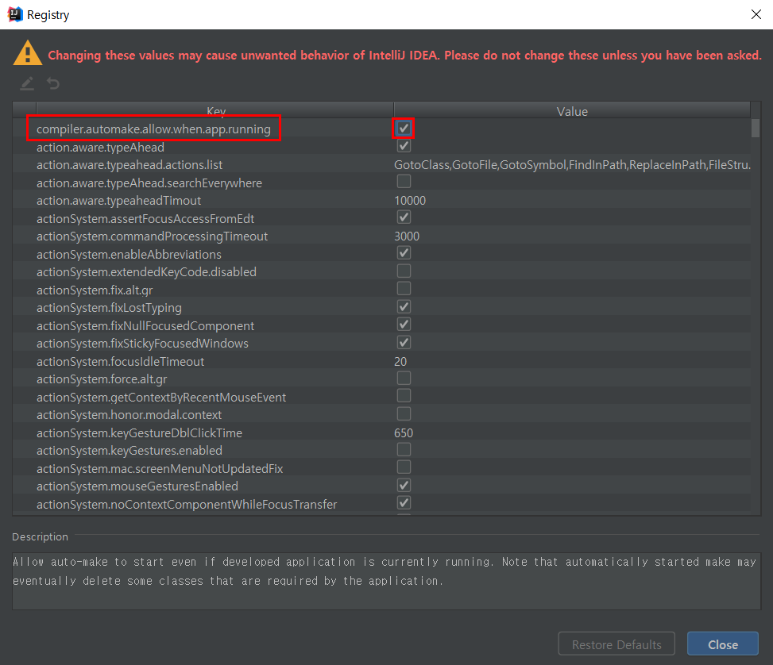Viewport: 773px width, 665px height.
Task: Toggle compiler.automake.allow.when.app.running checkbox
Action: pos(404,129)
